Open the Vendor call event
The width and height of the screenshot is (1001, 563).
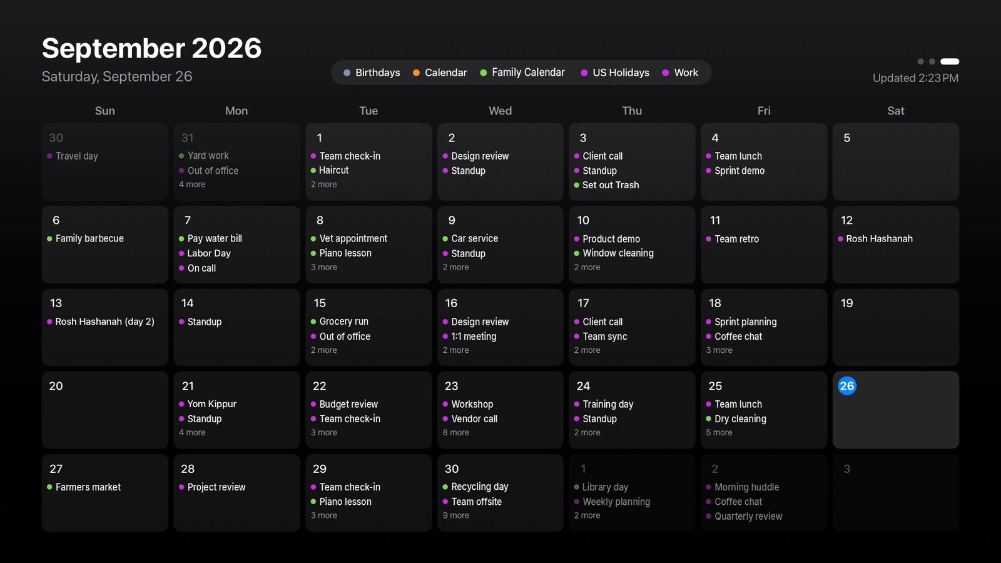point(470,419)
